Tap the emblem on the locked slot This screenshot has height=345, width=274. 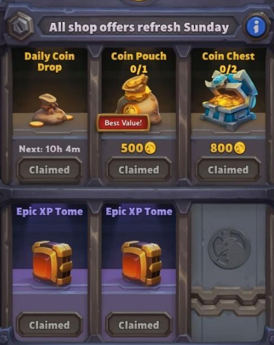pyautogui.click(x=229, y=249)
